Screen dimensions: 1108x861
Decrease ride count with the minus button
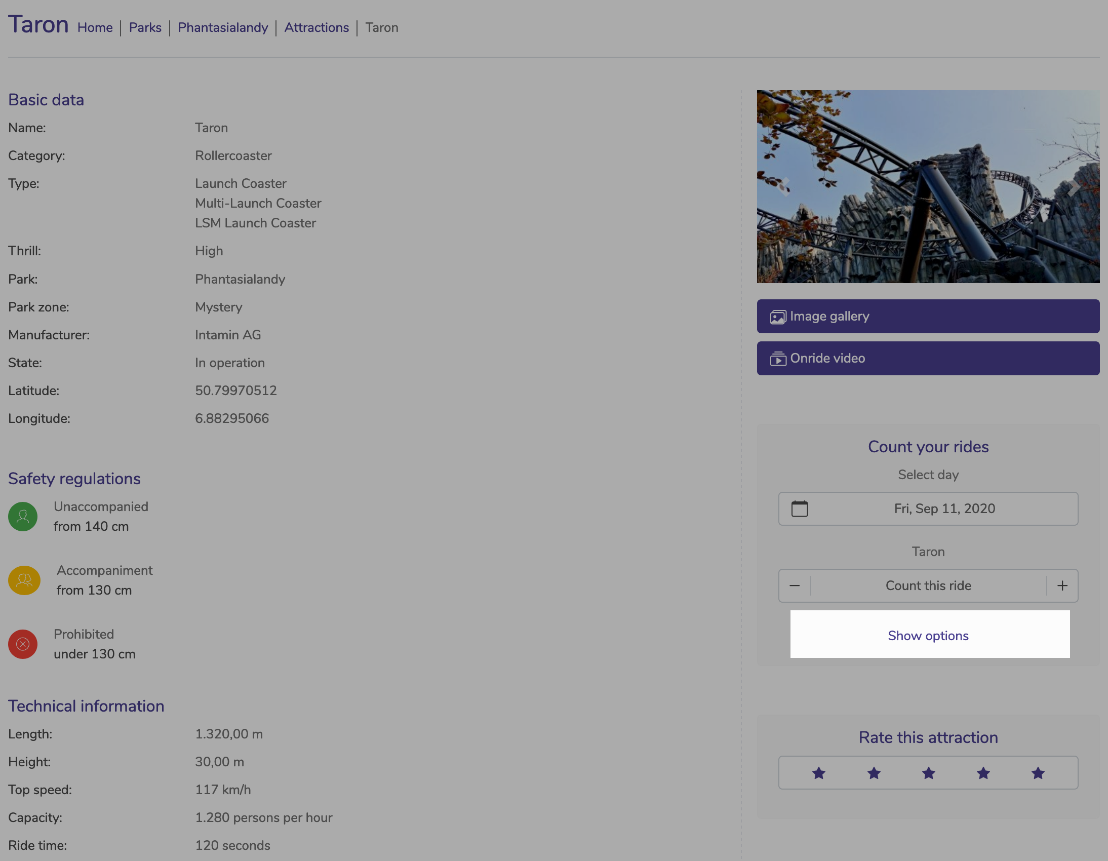click(795, 585)
